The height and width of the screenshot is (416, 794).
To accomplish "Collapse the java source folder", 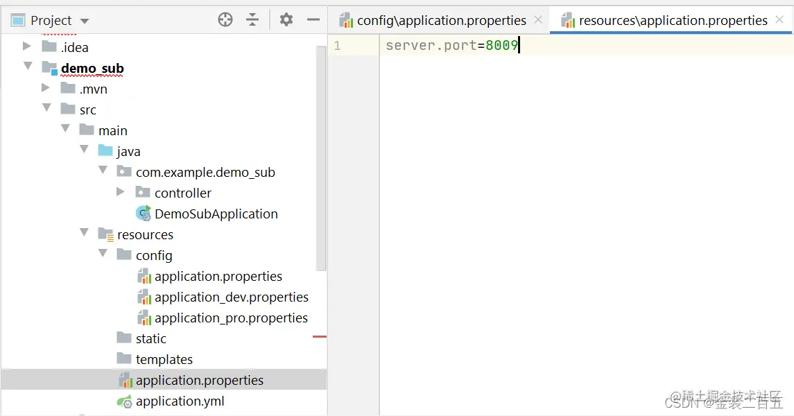I will tap(84, 149).
